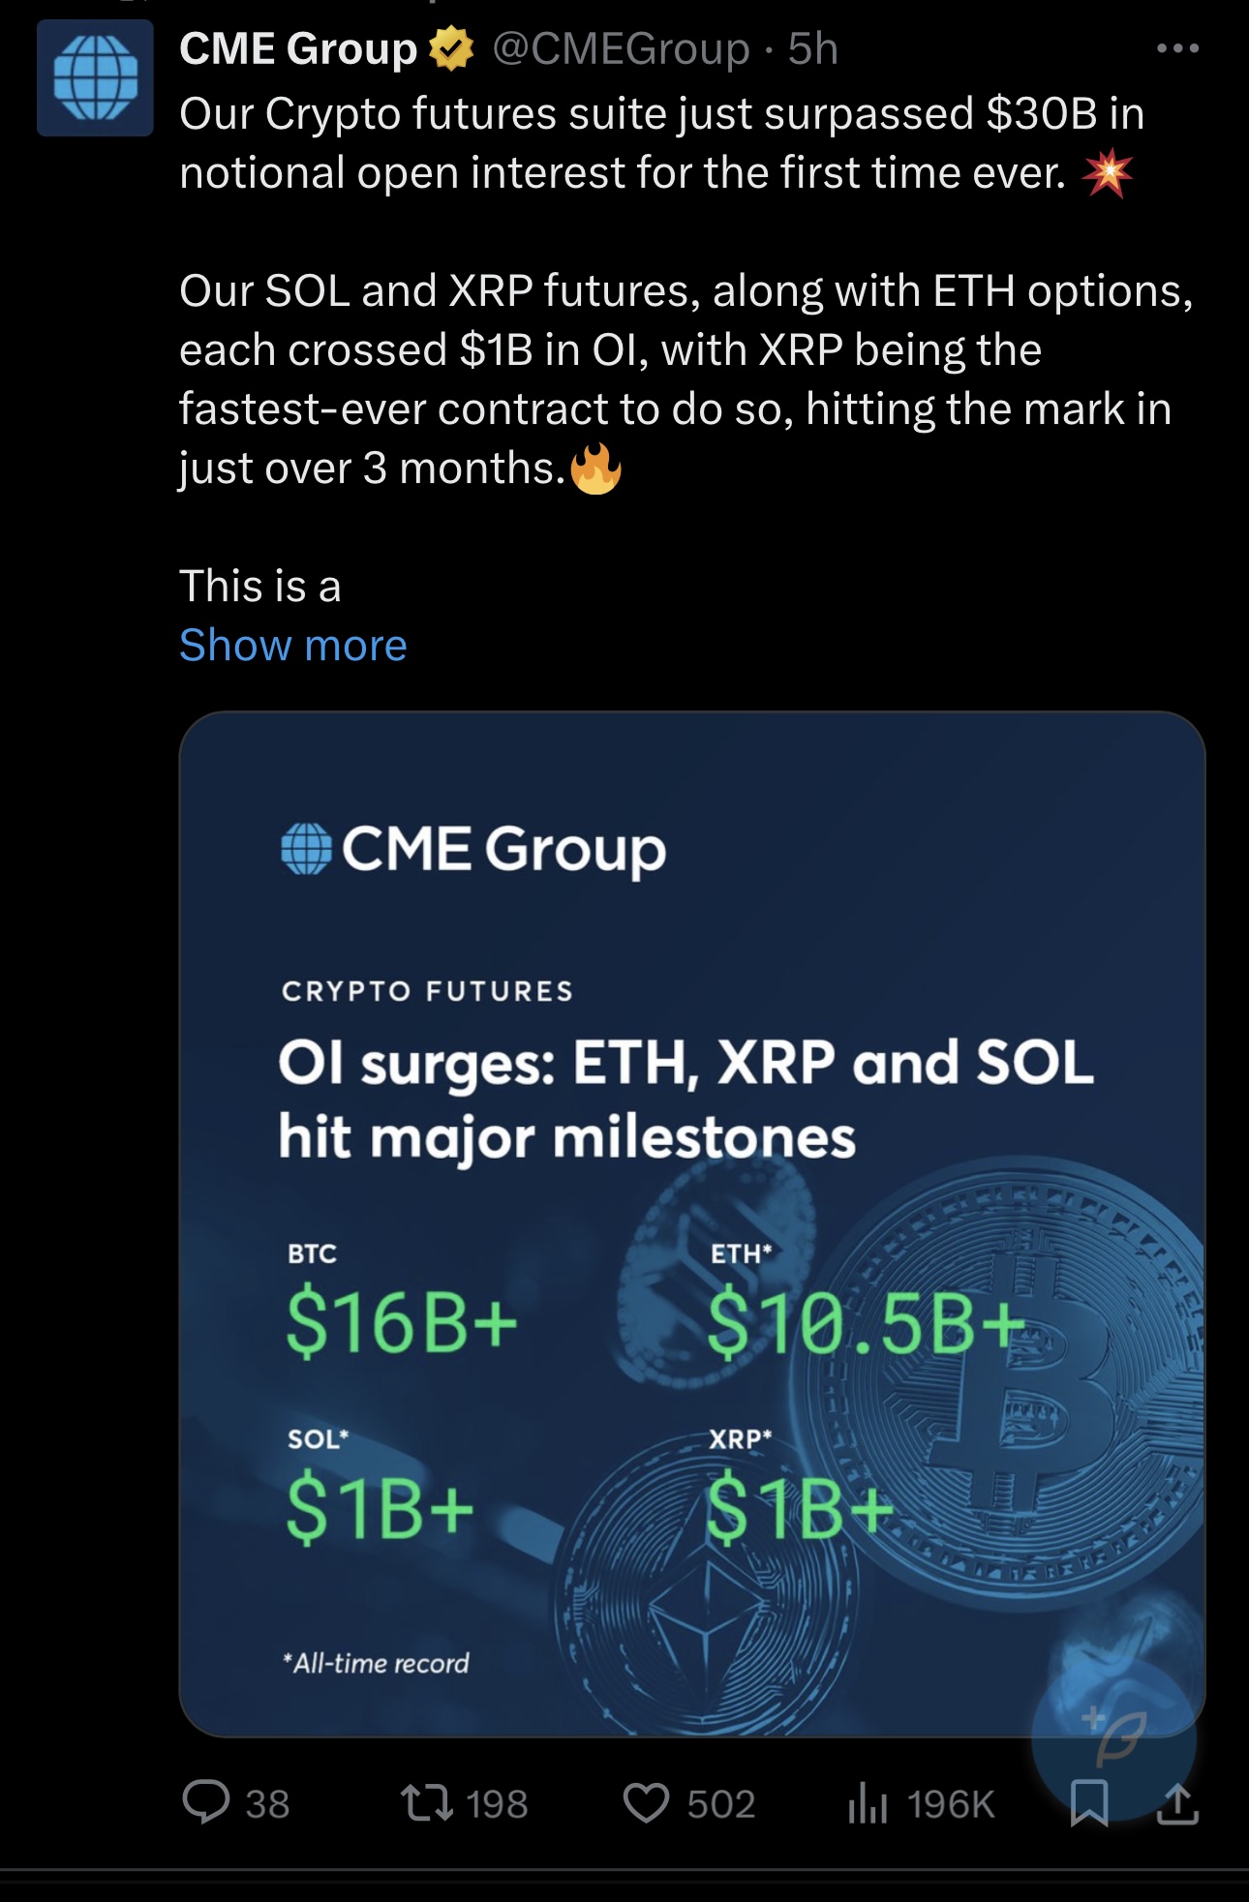The image size is (1249, 1902).
Task: Open the CME Group profile avatar
Action: point(95,77)
